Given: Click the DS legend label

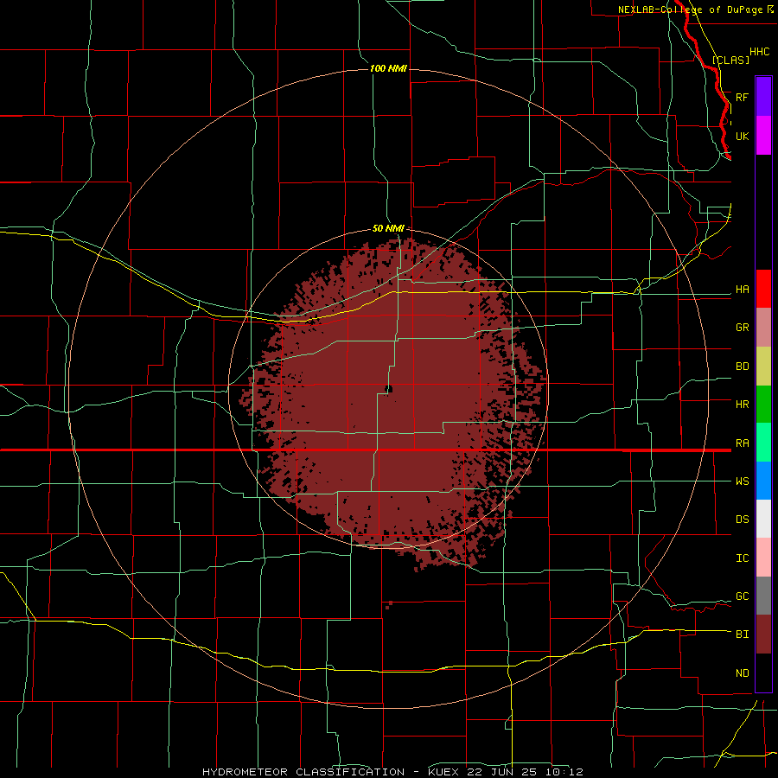Looking at the screenshot, I should point(742,520).
